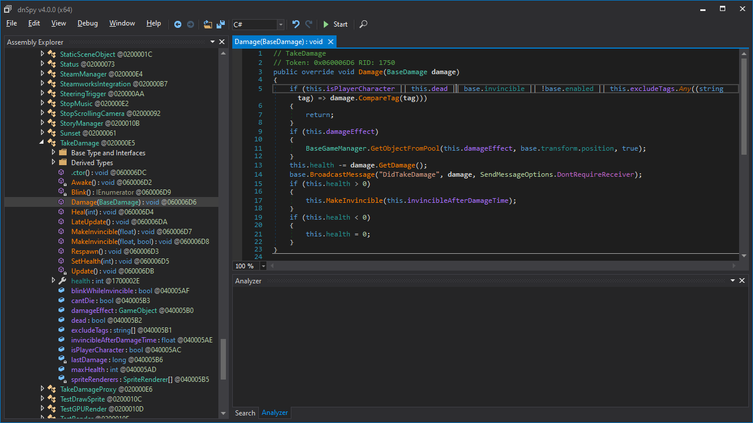The image size is (753, 423).
Task: Open the C# language dropdown
Action: 281,24
